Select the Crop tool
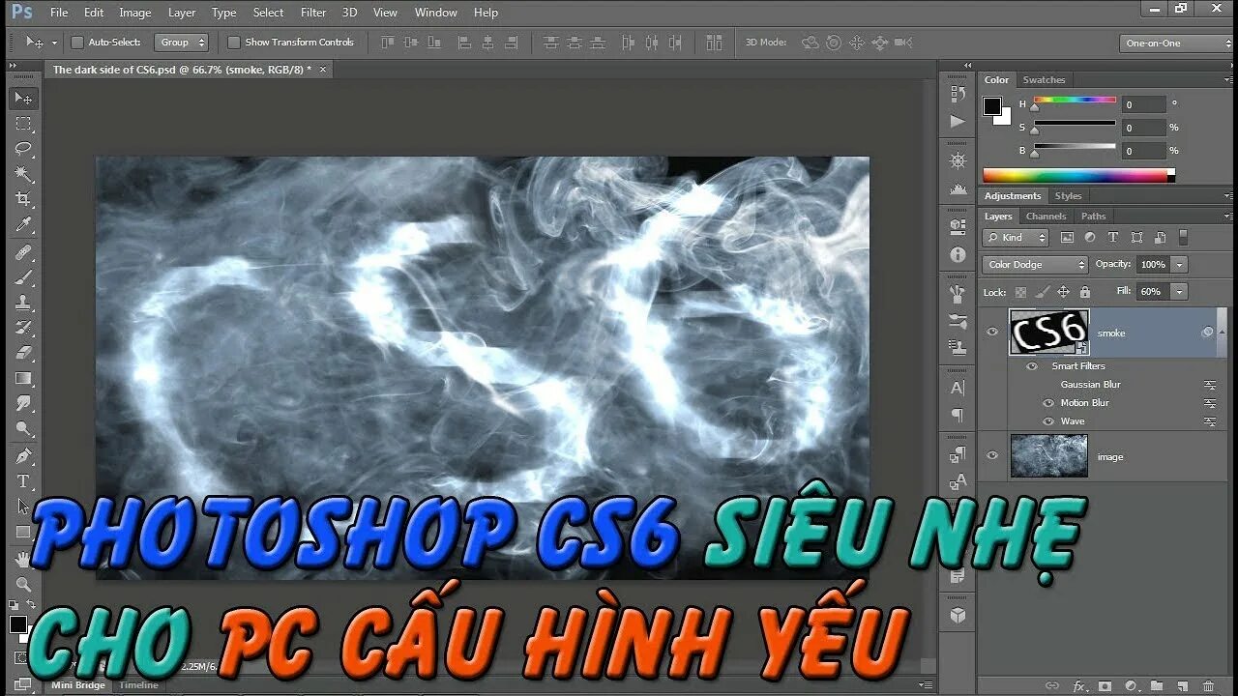Screen dimensions: 1238x696 23,199
